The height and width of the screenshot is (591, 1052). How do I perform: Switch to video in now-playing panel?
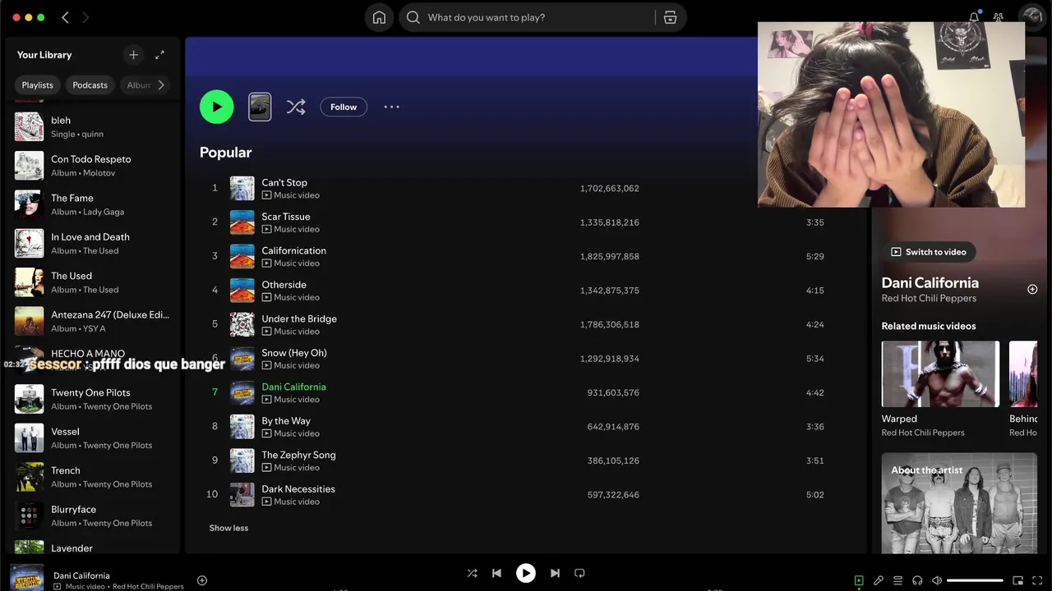(x=929, y=252)
